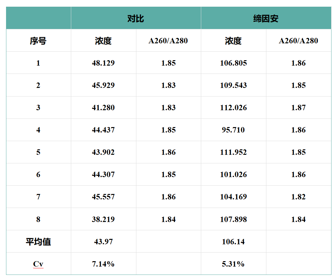
Task: Select the Cv value 5.31%
Action: tap(234, 264)
